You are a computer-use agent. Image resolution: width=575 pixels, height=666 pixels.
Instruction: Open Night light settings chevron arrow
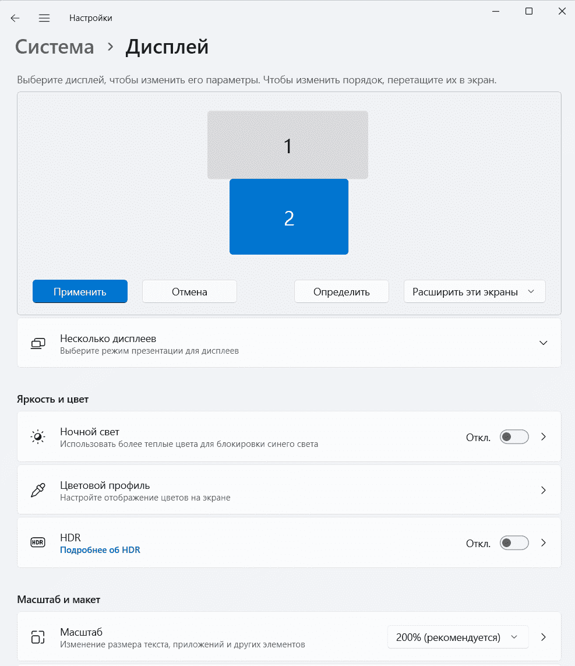544,437
